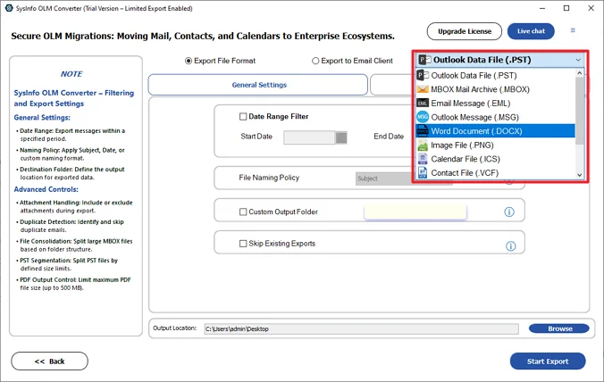The width and height of the screenshot is (604, 382).
Task: Click the General Settings: heading in note panel
Action: coord(42,117)
